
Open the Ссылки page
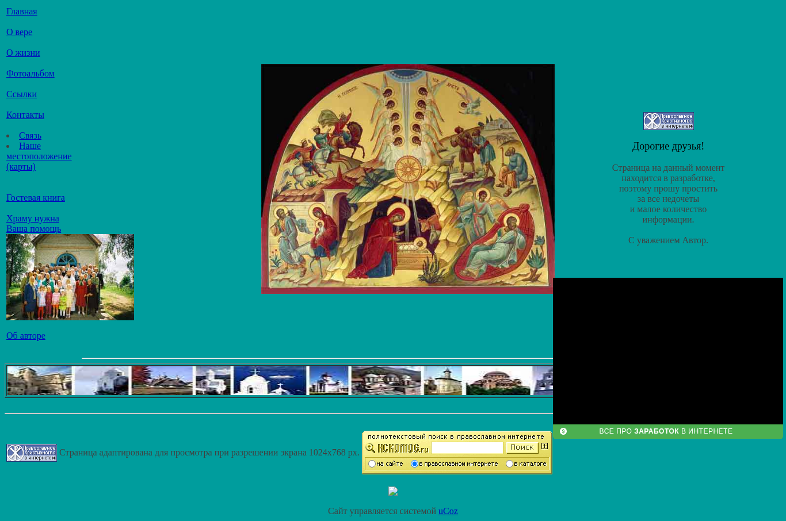point(21,94)
